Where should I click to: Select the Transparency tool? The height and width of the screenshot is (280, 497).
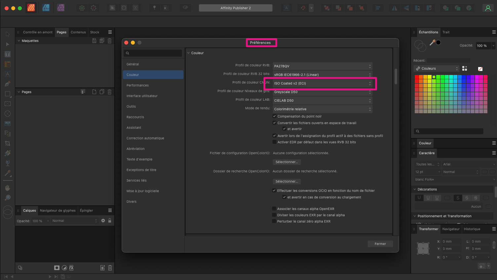click(8, 163)
